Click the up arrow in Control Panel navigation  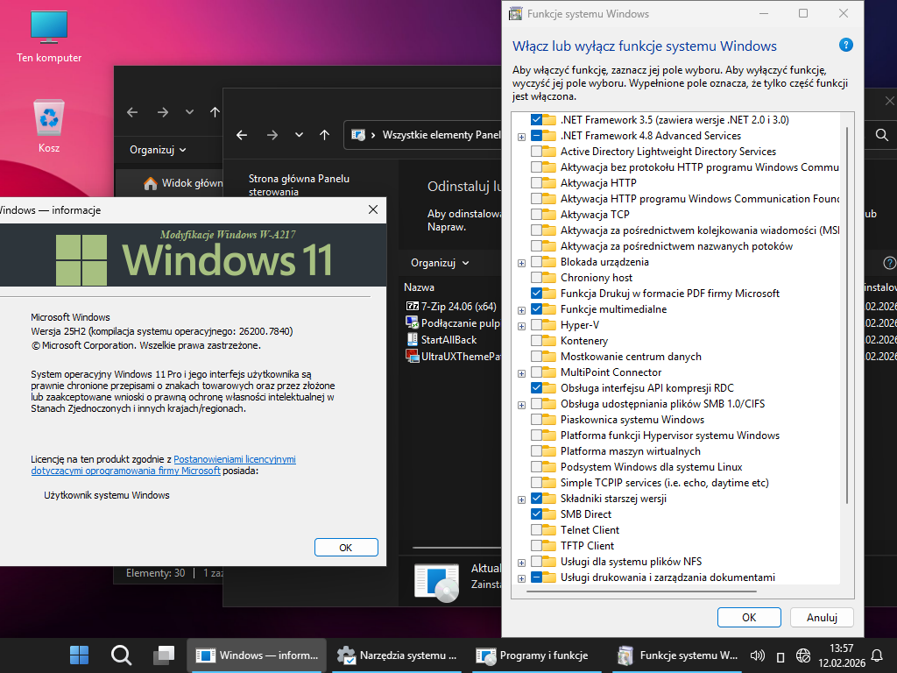point(325,135)
